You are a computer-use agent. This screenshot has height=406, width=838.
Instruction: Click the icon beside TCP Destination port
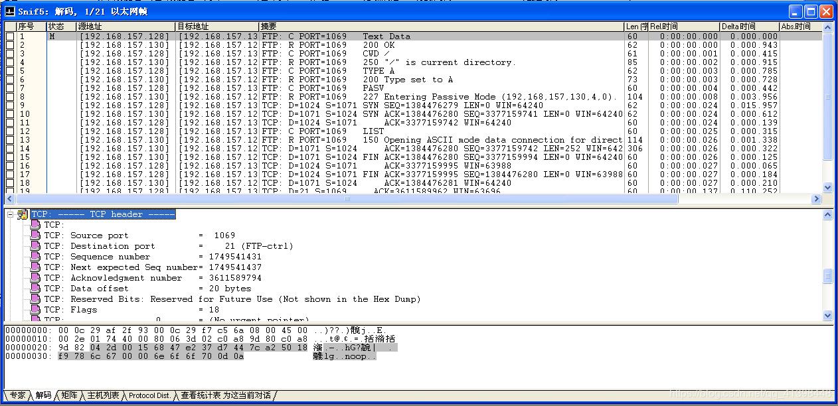pyautogui.click(x=35, y=246)
